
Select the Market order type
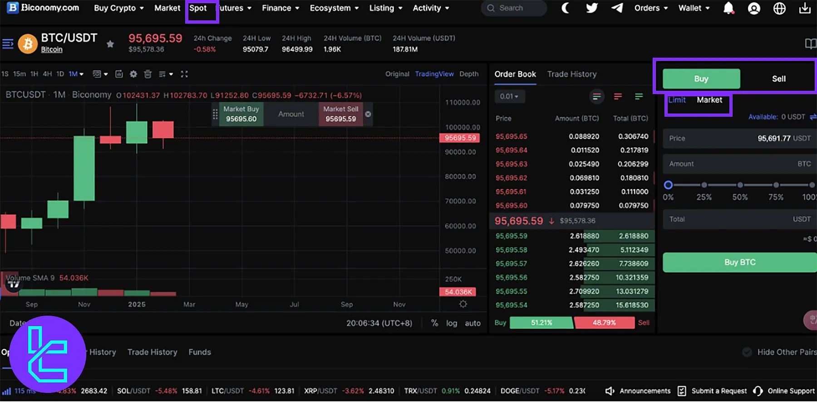pyautogui.click(x=709, y=100)
